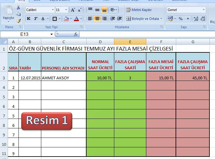Image resolution: width=215 pixels, height=159 pixels.
Task: Apply the yellow fill color bucket
Action: click(66, 19)
